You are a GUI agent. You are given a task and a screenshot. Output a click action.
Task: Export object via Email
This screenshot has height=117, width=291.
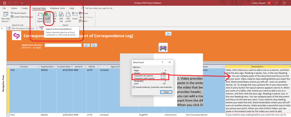point(75,16)
